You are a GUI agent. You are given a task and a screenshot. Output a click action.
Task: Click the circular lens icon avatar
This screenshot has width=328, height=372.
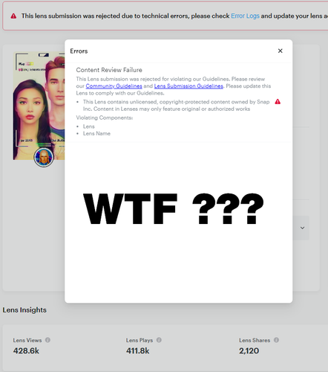coord(44,157)
